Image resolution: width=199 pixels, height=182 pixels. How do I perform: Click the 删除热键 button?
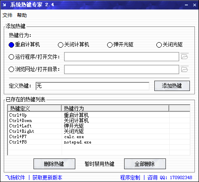[54, 164]
